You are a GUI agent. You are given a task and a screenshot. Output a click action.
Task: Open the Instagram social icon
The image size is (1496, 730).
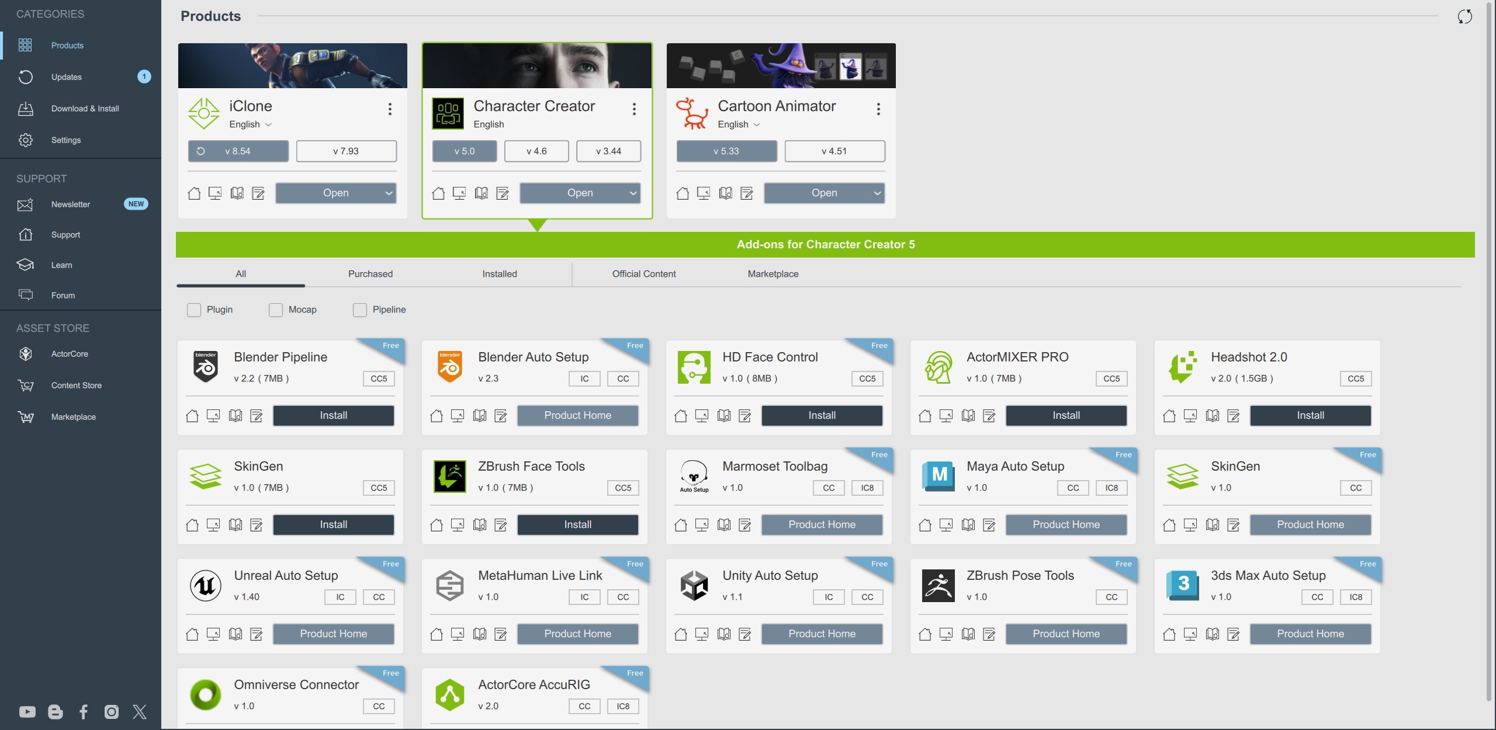111,711
